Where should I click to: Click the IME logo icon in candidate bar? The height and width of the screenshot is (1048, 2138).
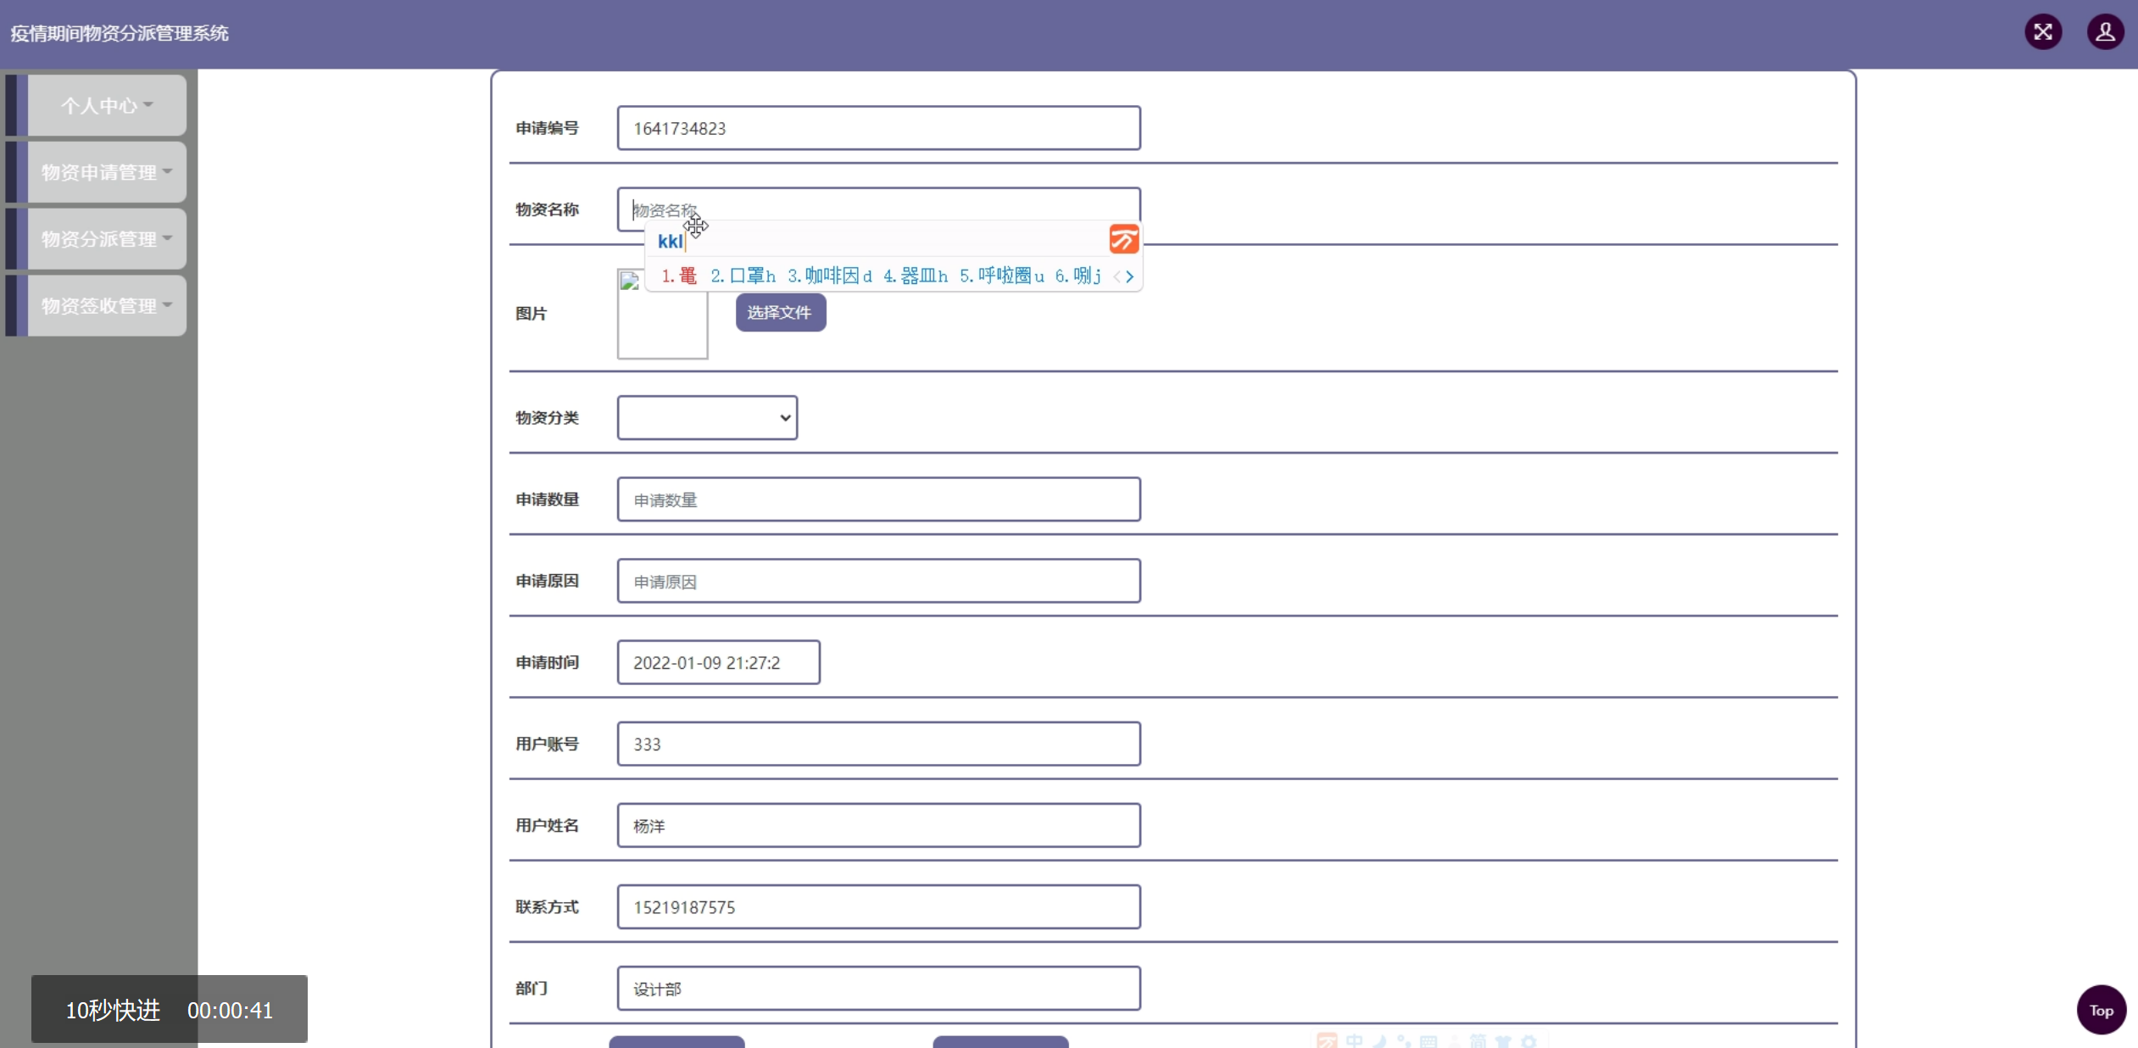tap(1124, 240)
